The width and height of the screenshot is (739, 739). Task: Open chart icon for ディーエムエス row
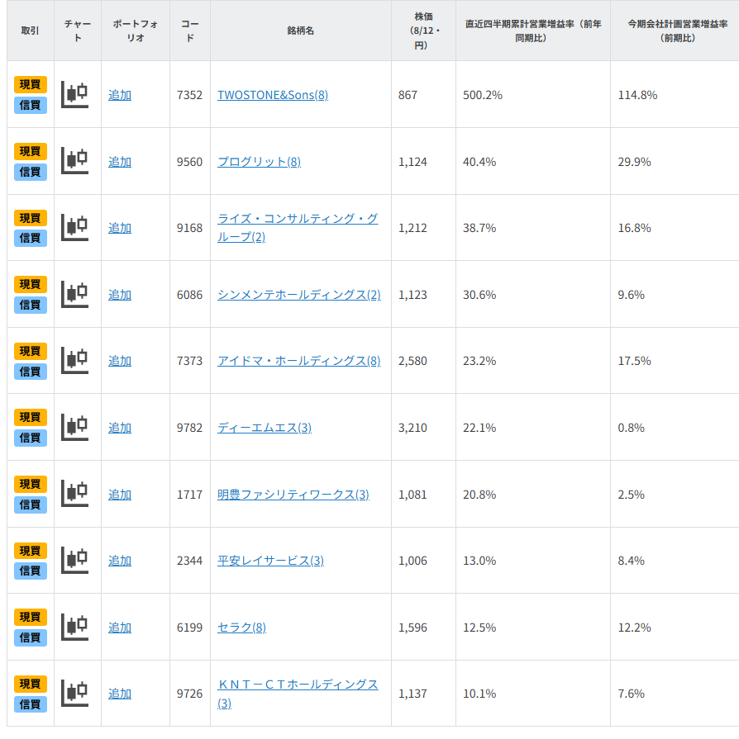[75, 428]
